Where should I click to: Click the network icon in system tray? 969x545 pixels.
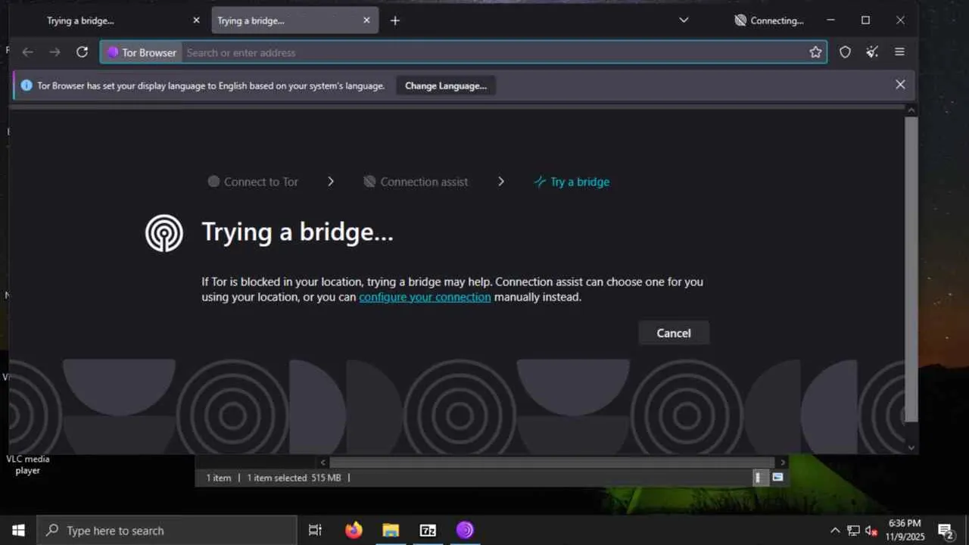(x=853, y=531)
